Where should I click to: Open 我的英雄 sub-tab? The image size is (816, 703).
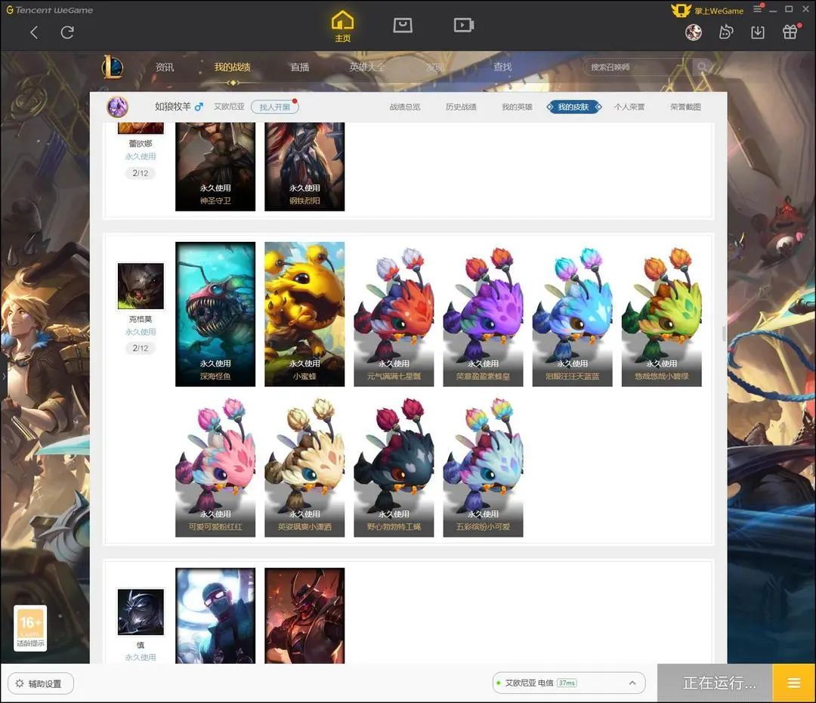(518, 107)
